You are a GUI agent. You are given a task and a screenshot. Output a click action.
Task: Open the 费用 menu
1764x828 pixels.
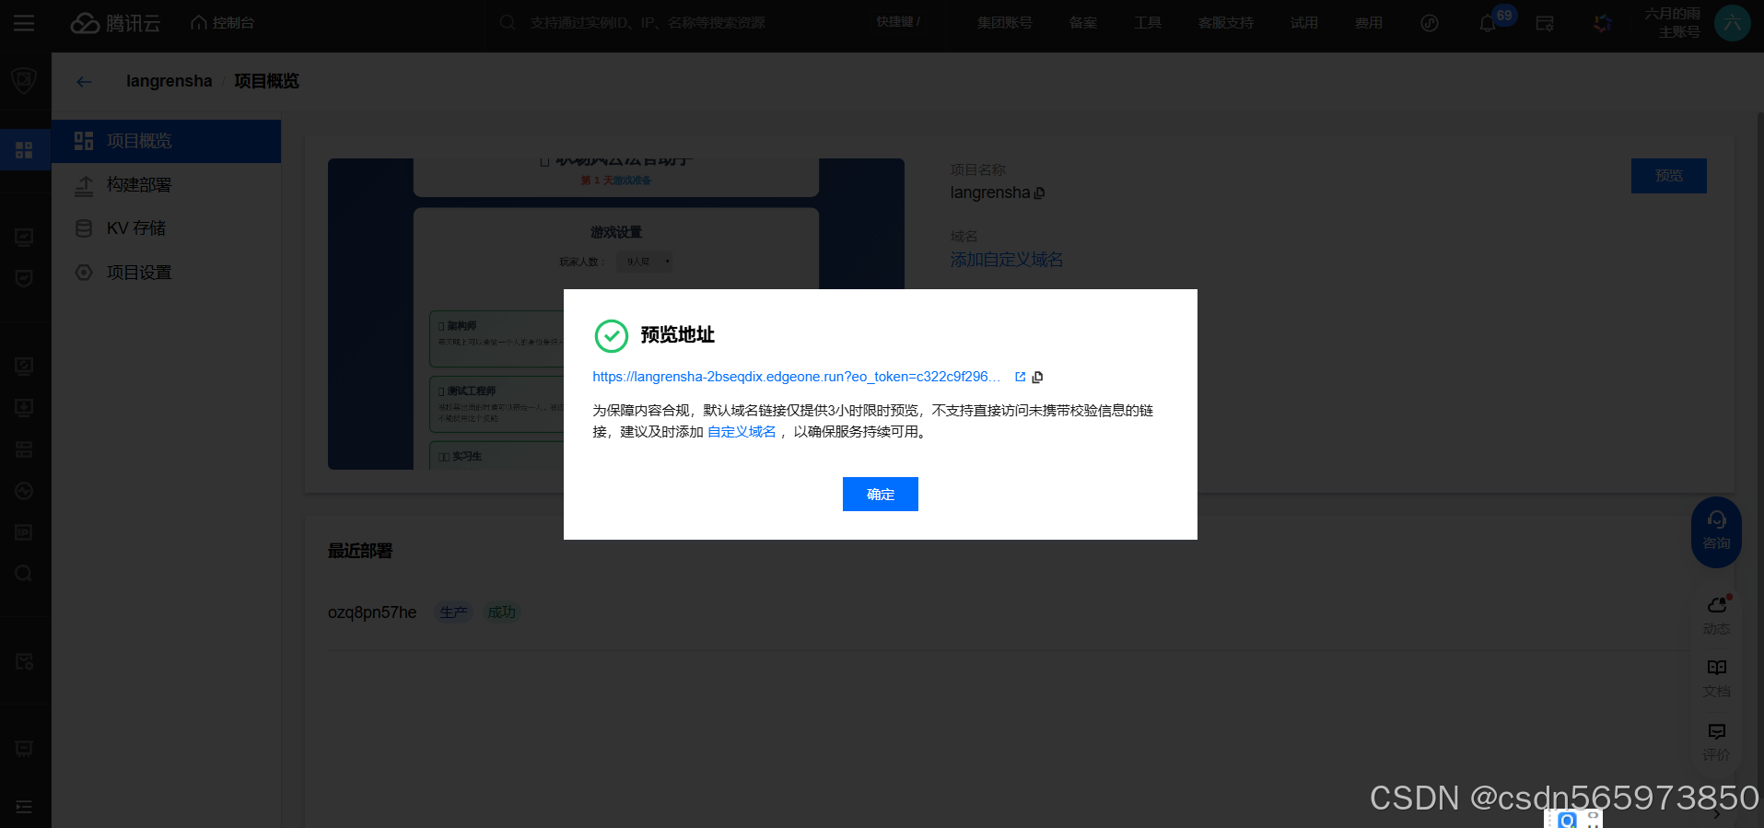click(x=1368, y=23)
